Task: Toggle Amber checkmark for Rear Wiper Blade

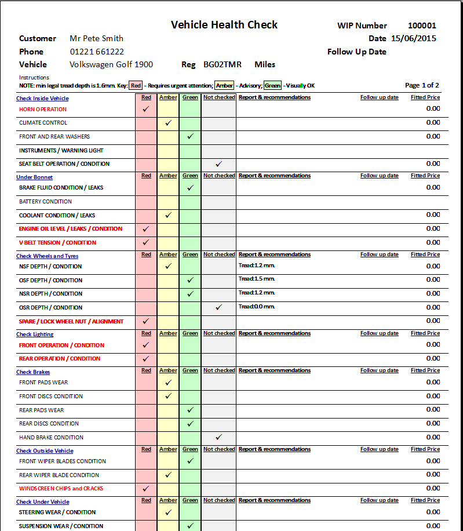Action: (168, 475)
